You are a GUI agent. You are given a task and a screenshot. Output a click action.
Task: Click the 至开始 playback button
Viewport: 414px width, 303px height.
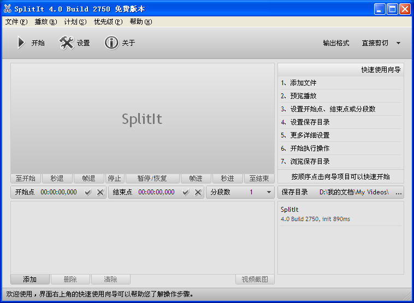[26, 179]
